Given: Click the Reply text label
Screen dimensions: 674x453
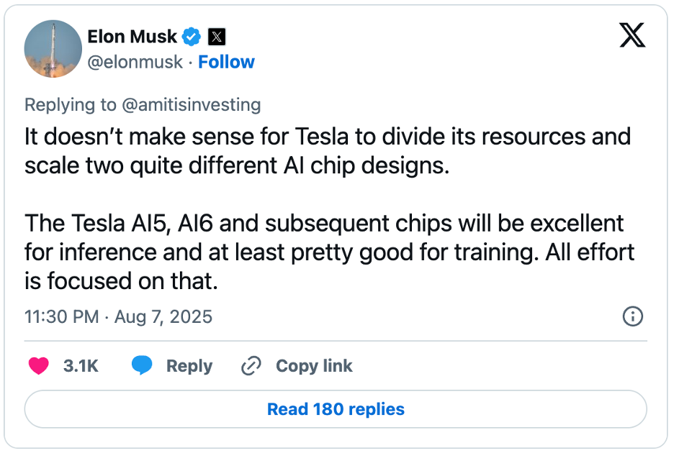Looking at the screenshot, I should (189, 366).
